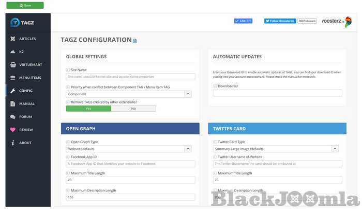Open the Twitter Card Type dropdown
The height and width of the screenshot is (209, 362).
pyautogui.click(x=335, y=149)
